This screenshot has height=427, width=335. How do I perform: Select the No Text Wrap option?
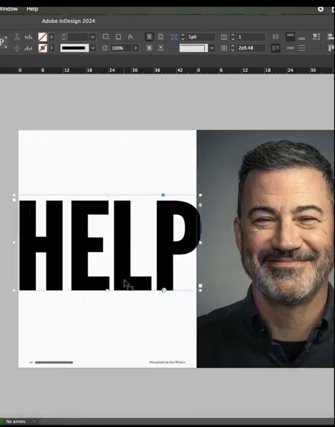[x=149, y=37]
